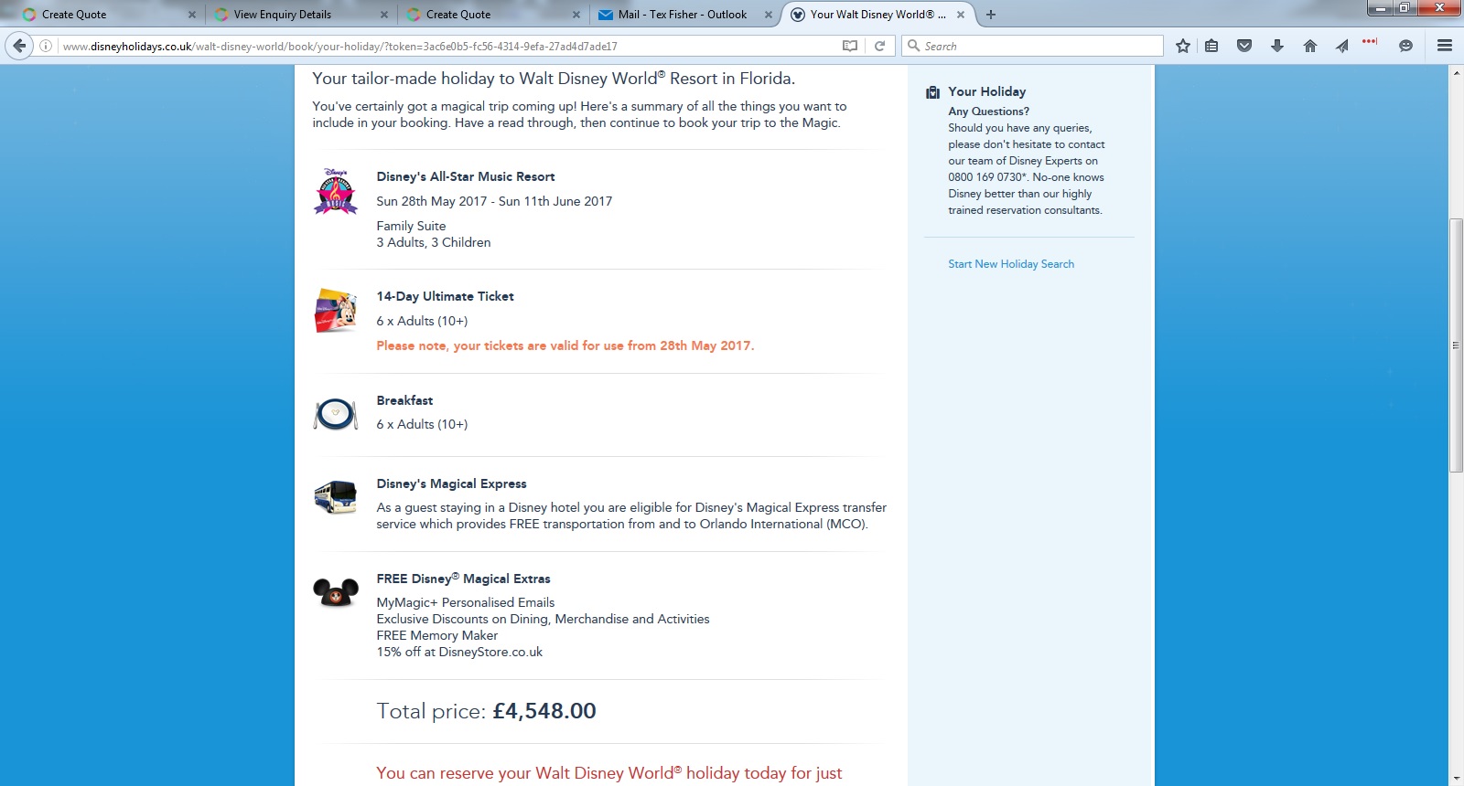Screen dimensions: 1464x786
Task: Click the 'Breakfast' heading
Action: [x=404, y=400]
